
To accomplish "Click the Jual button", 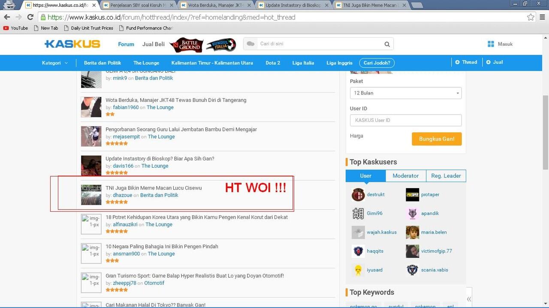I will 495,62.
